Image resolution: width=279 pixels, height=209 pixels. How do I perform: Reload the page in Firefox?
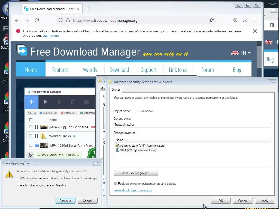click(37, 20)
